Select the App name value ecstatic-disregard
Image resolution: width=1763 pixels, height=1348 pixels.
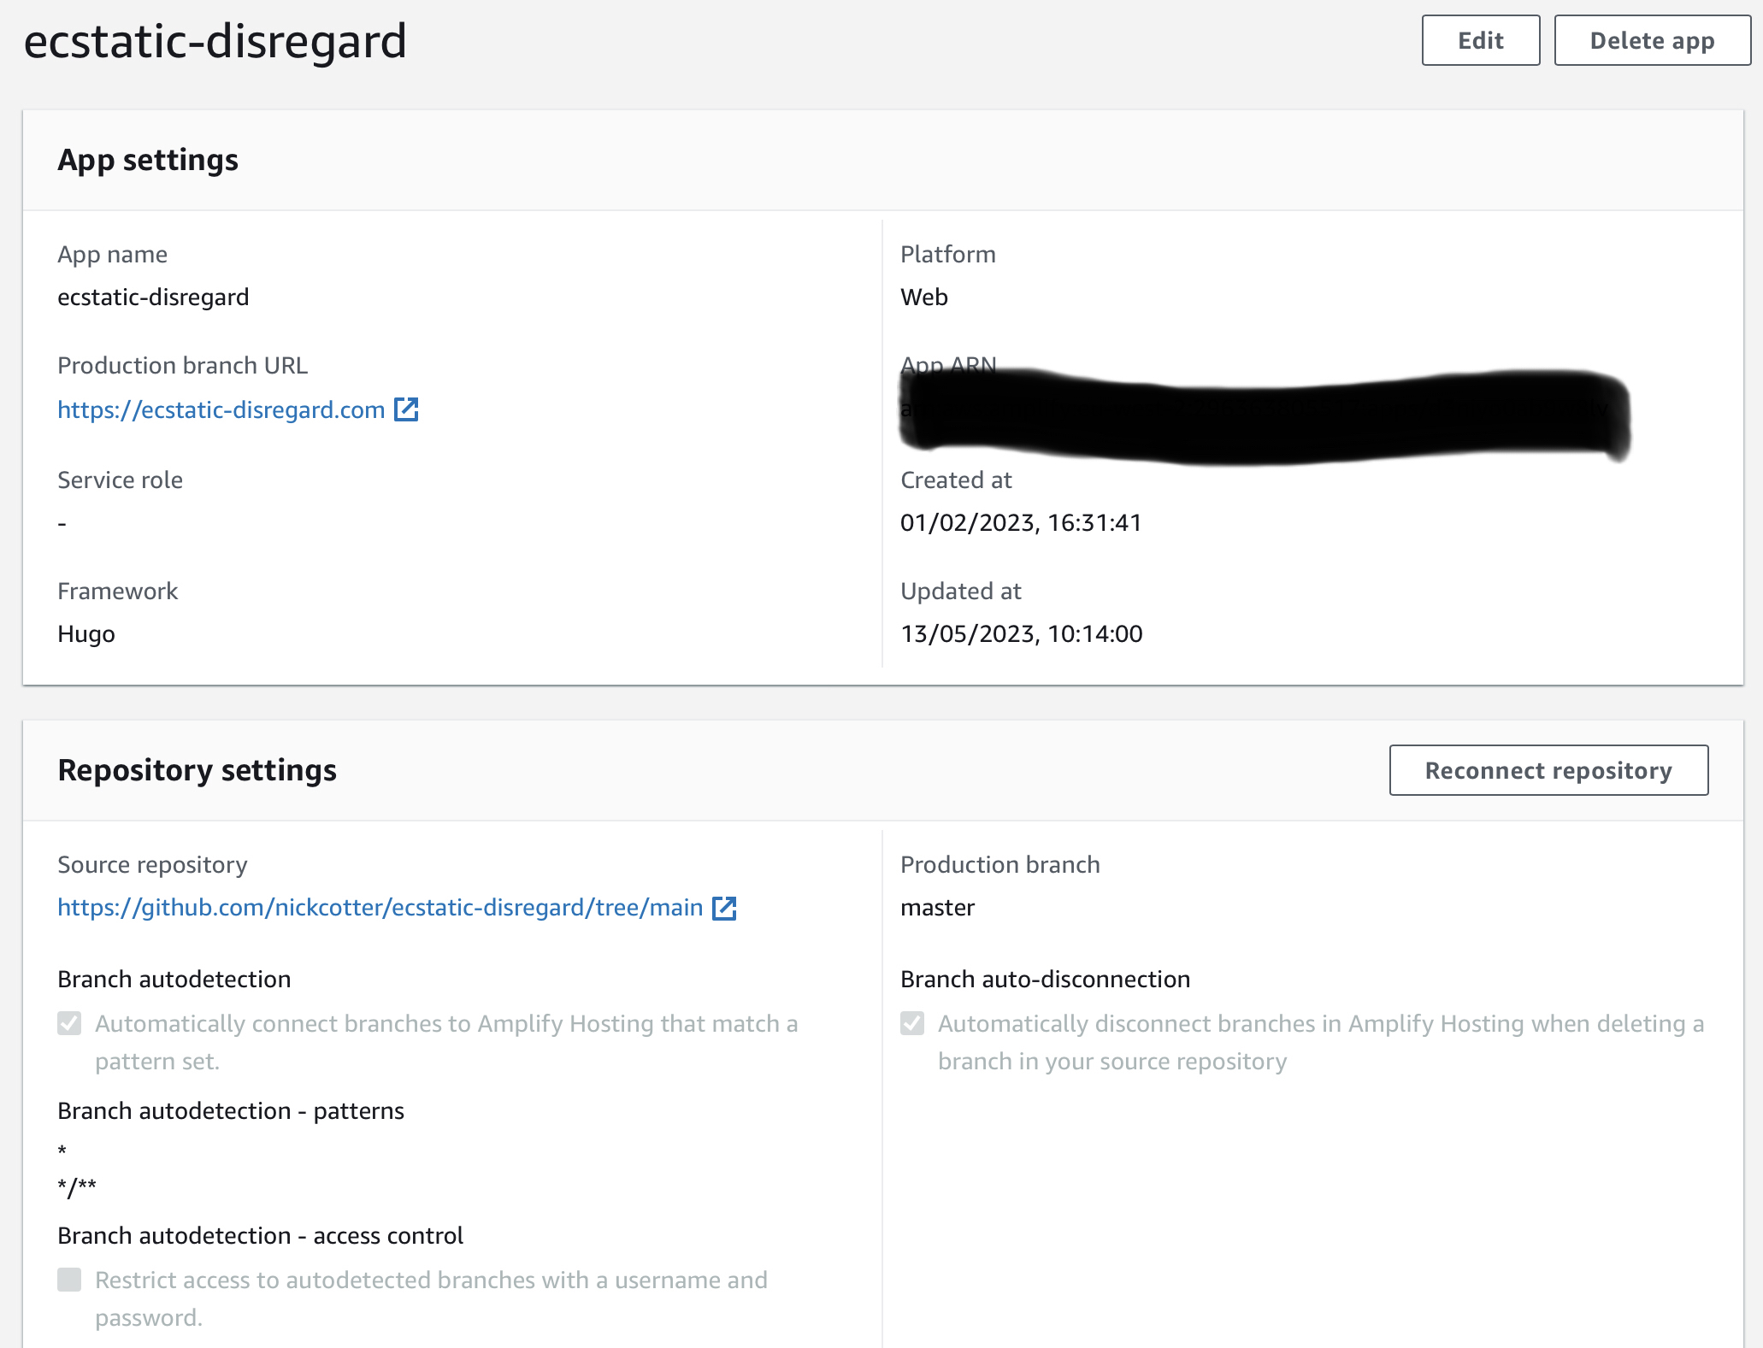153,297
